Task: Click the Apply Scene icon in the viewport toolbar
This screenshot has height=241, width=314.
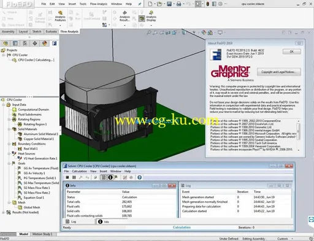Action: (210, 33)
